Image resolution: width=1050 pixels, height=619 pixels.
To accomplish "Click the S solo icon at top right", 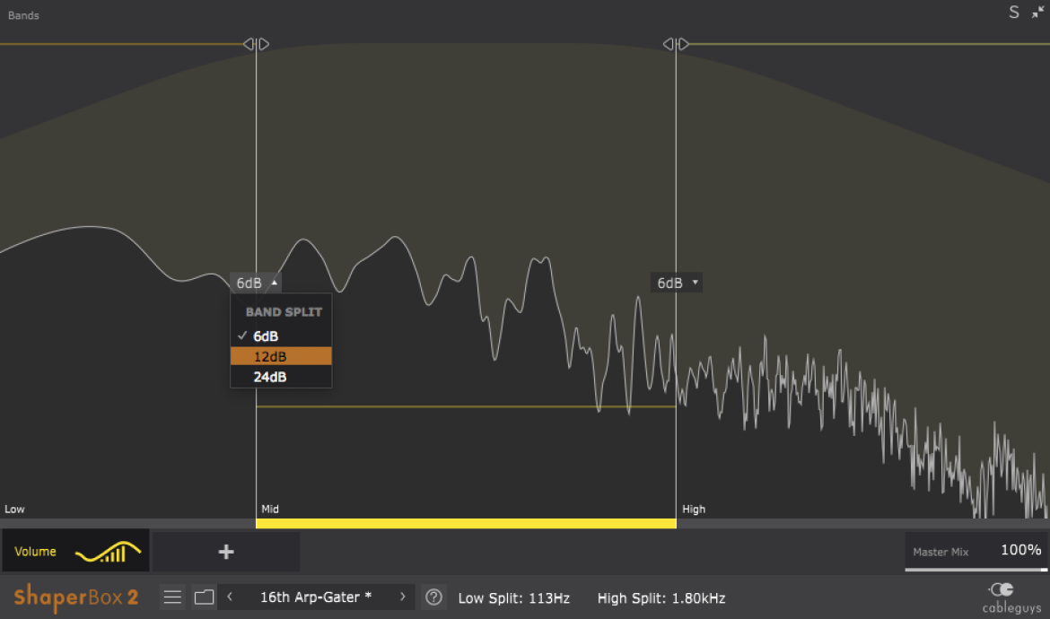I will tap(1014, 12).
